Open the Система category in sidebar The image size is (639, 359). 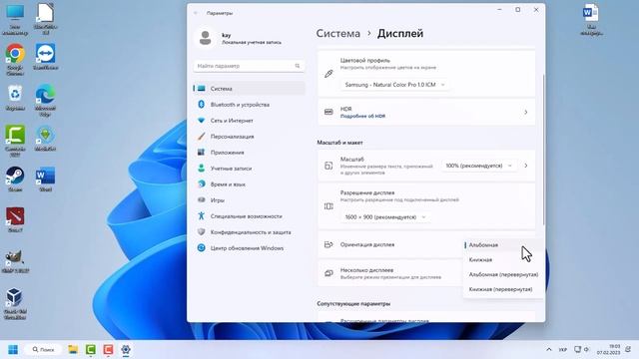coord(249,89)
